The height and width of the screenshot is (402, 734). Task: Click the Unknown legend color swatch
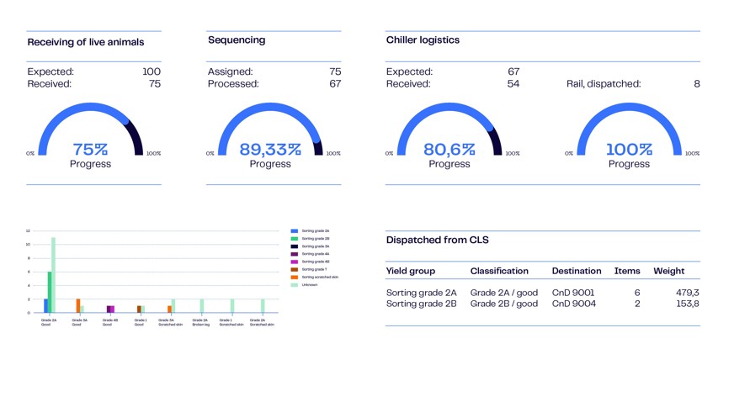295,284
